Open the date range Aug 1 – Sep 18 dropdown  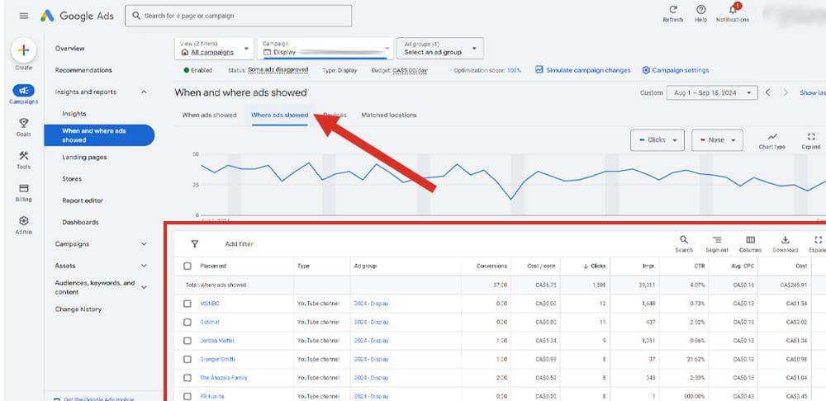point(712,92)
